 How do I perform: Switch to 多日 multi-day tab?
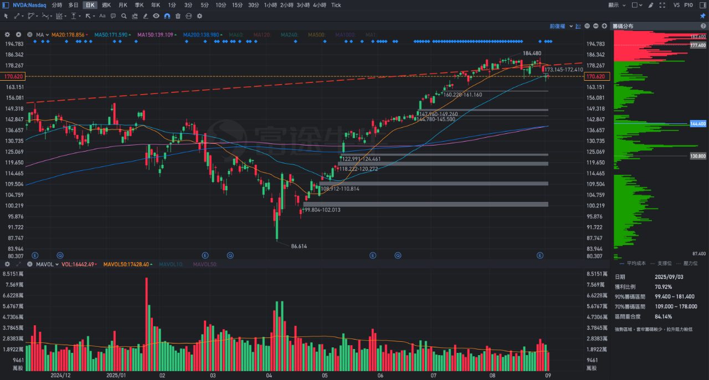click(x=73, y=5)
